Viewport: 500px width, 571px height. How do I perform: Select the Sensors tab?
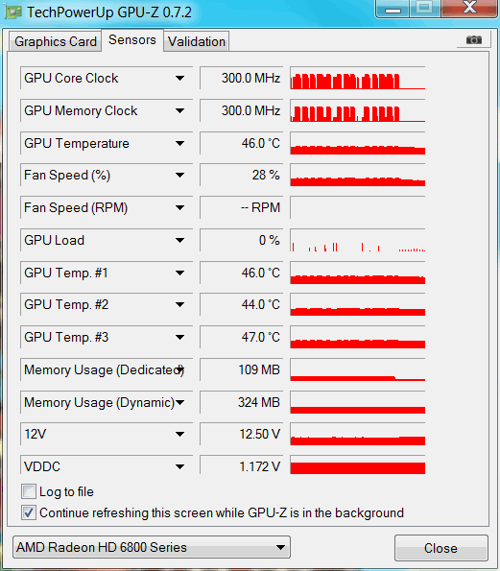click(x=132, y=39)
